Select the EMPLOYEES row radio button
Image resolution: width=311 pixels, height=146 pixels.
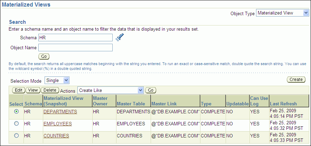tap(16, 124)
